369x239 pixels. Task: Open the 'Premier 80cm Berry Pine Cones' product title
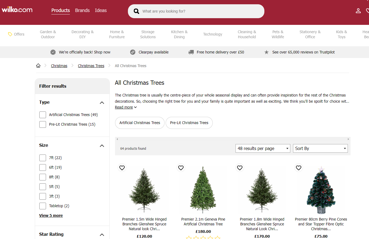click(321, 224)
